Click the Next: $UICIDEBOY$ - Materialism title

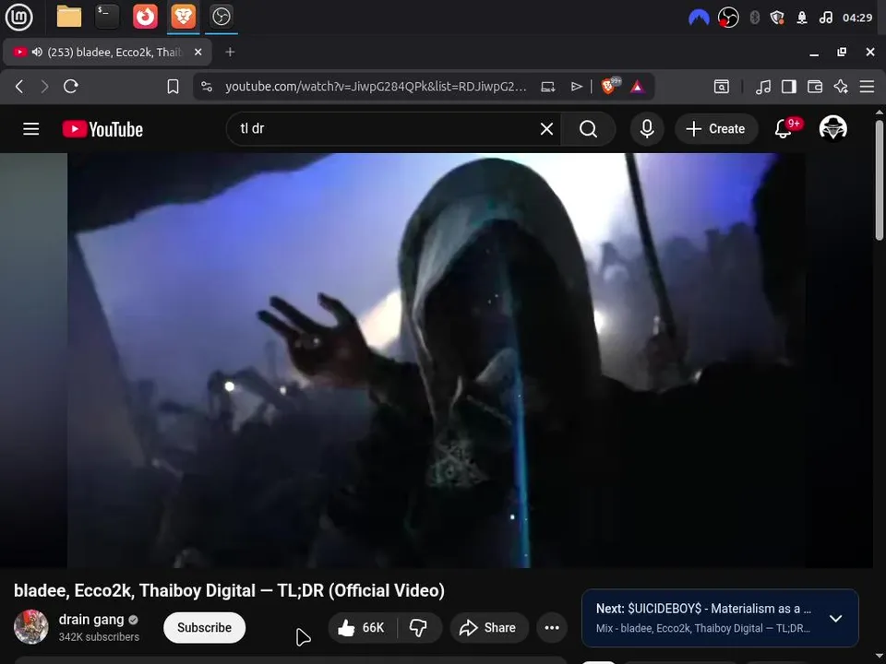tap(703, 609)
